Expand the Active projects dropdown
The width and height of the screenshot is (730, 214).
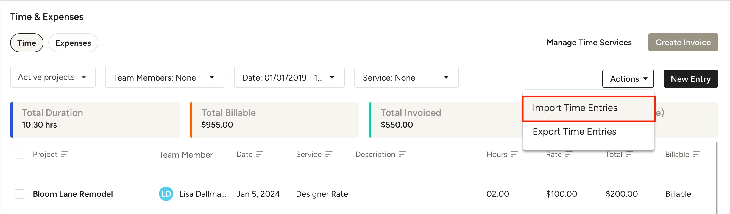(53, 77)
